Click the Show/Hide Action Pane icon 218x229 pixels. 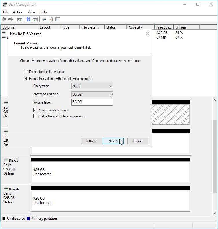(x=35, y=19)
